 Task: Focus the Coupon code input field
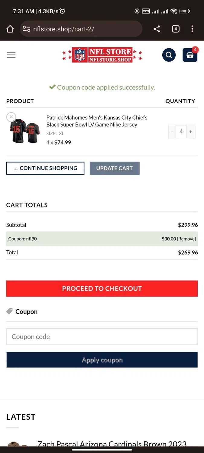pos(102,337)
